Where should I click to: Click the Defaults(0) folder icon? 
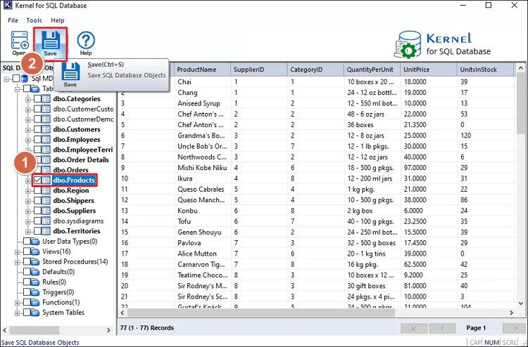[35, 271]
